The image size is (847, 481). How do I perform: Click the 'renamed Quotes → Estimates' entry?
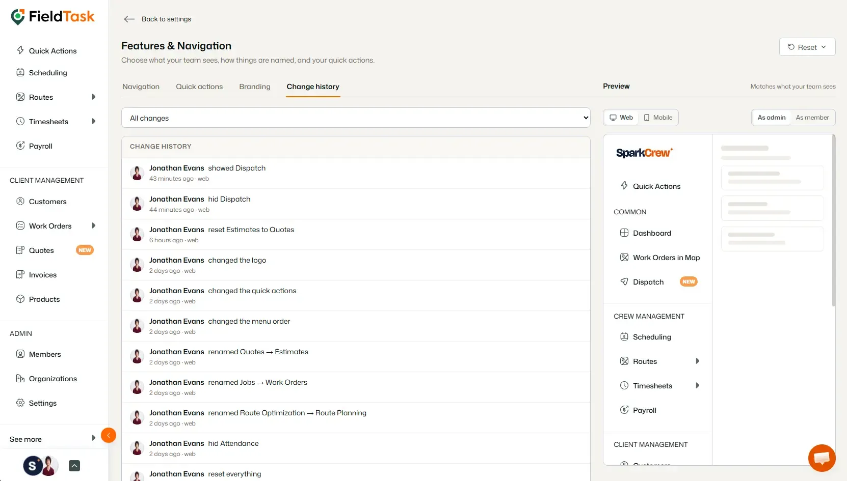pos(356,356)
